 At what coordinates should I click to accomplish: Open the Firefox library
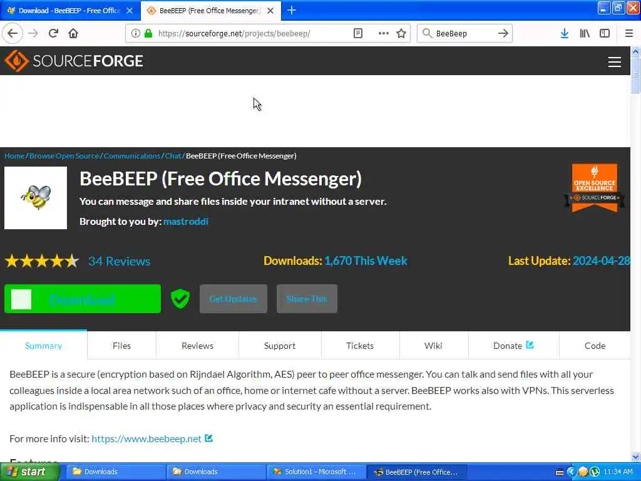[585, 33]
